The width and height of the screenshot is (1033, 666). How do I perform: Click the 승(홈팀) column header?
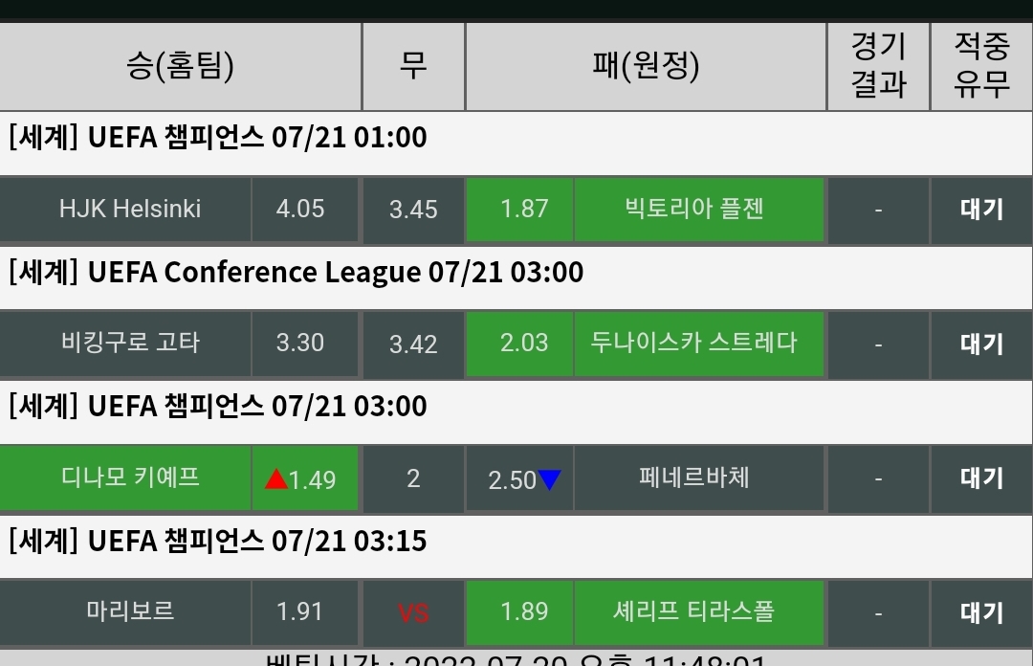pyautogui.click(x=180, y=66)
